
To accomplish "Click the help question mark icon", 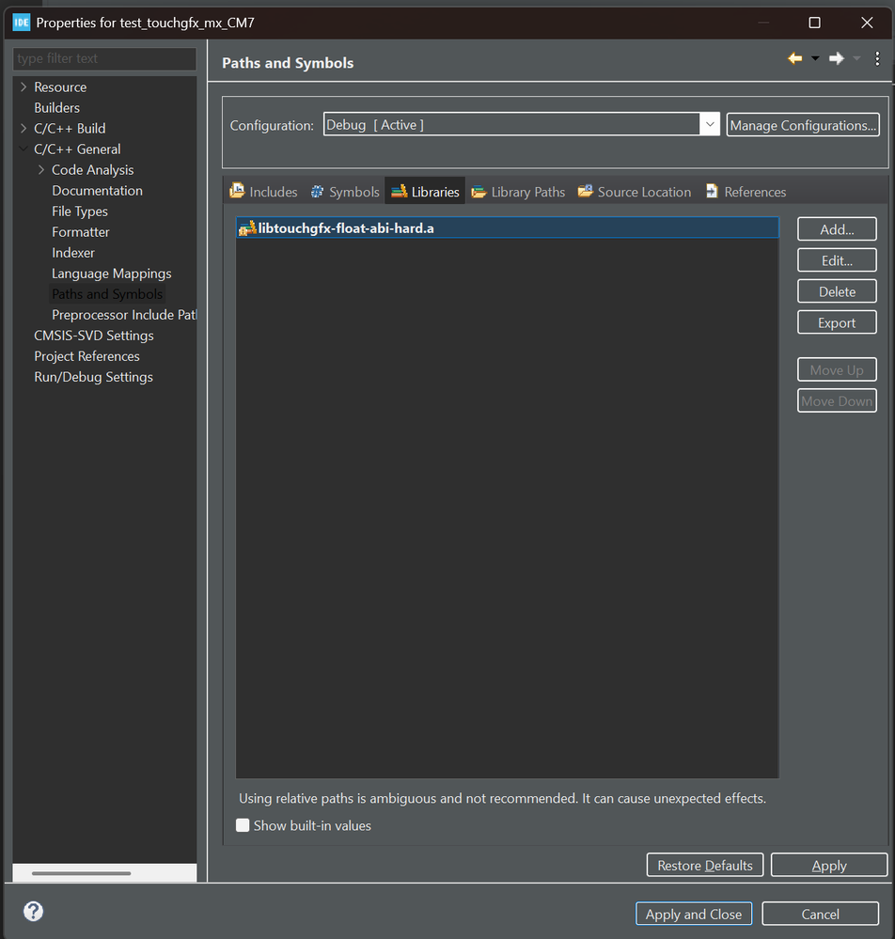I will point(34,912).
